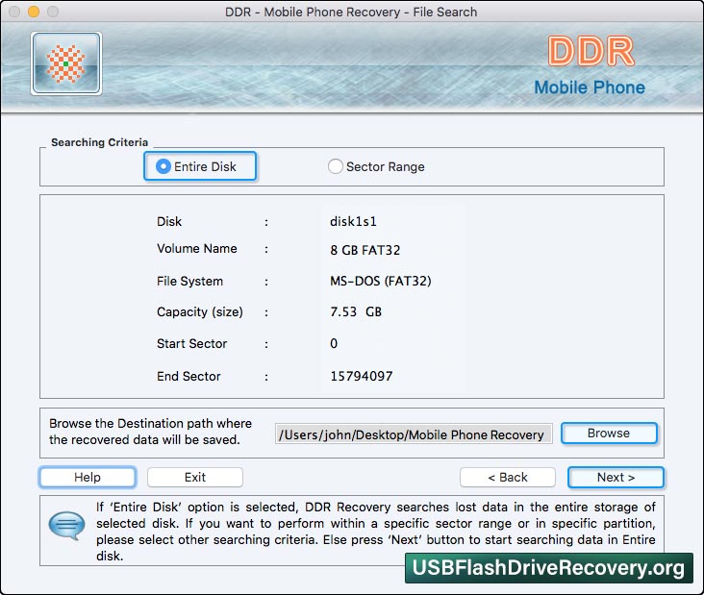The width and height of the screenshot is (704, 595).
Task: Click the Searching Criteria group label
Action: [x=99, y=142]
